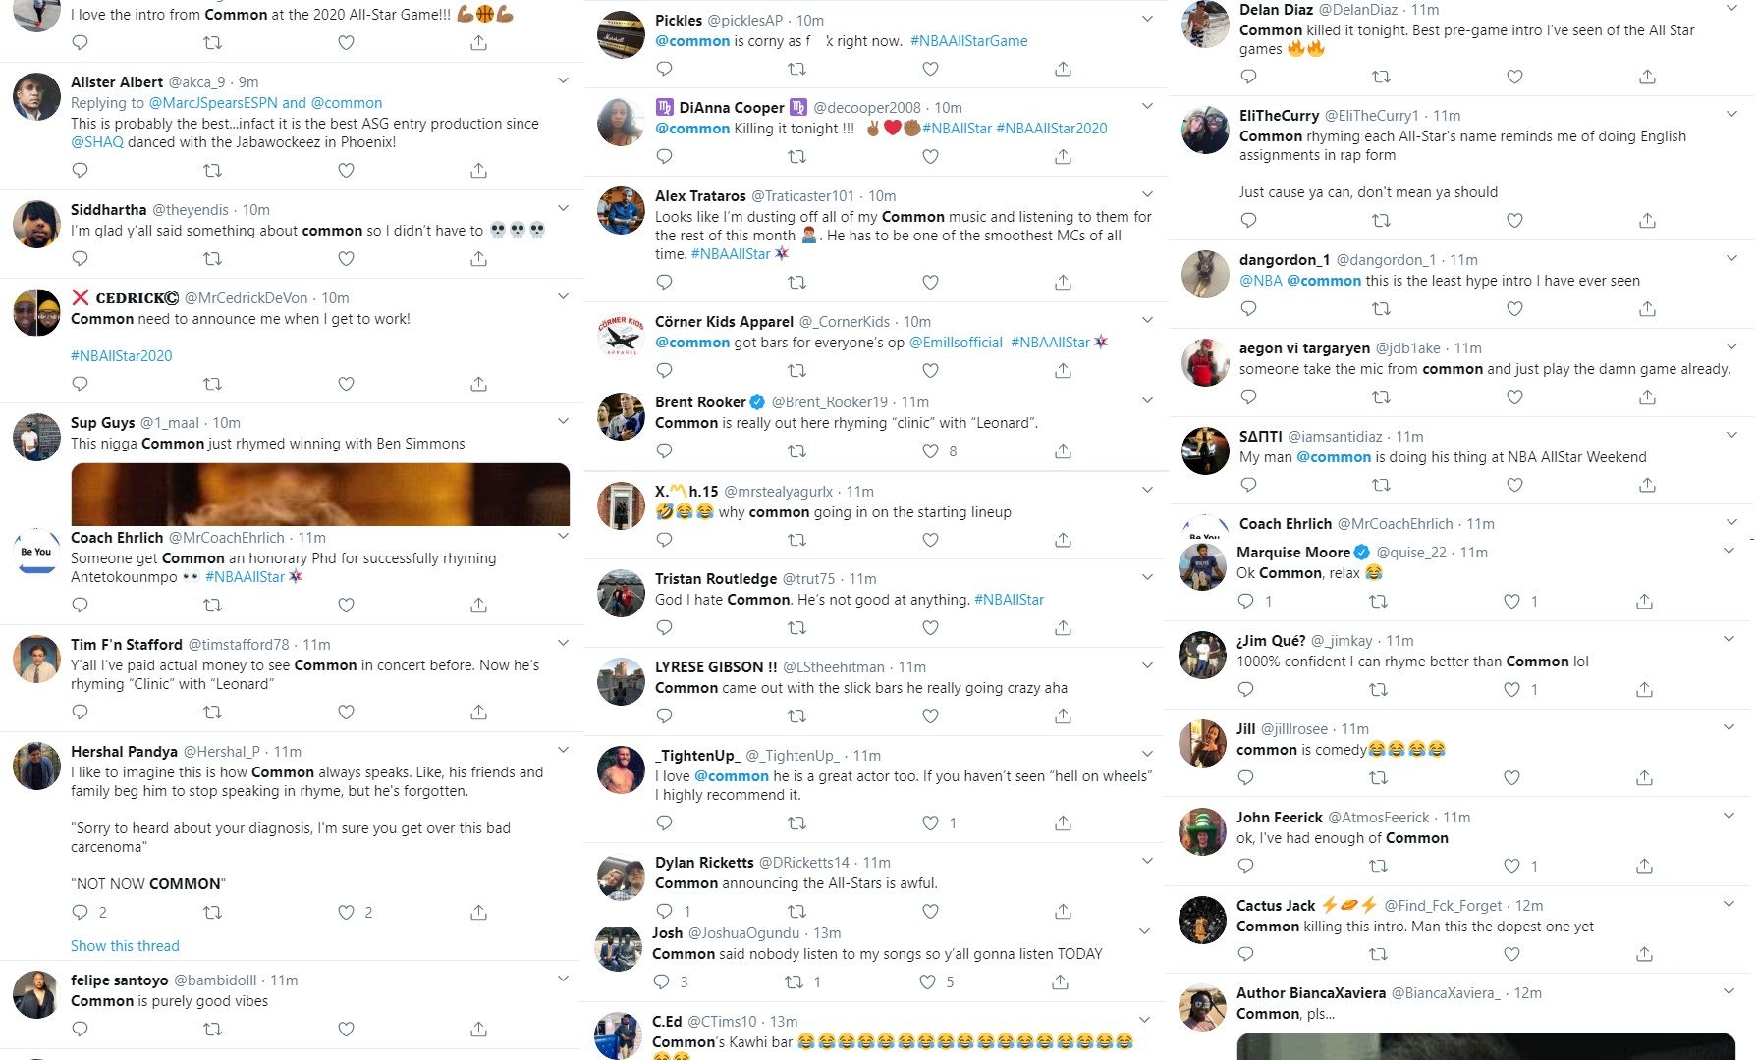Retweet Josh's tweet about Common's songs
1756x1060 pixels.
tap(794, 981)
